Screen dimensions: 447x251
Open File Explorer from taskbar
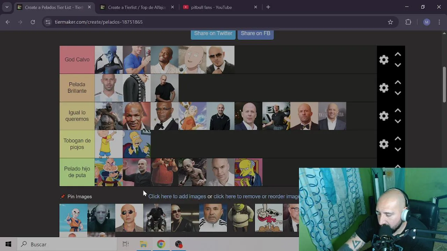(144, 244)
